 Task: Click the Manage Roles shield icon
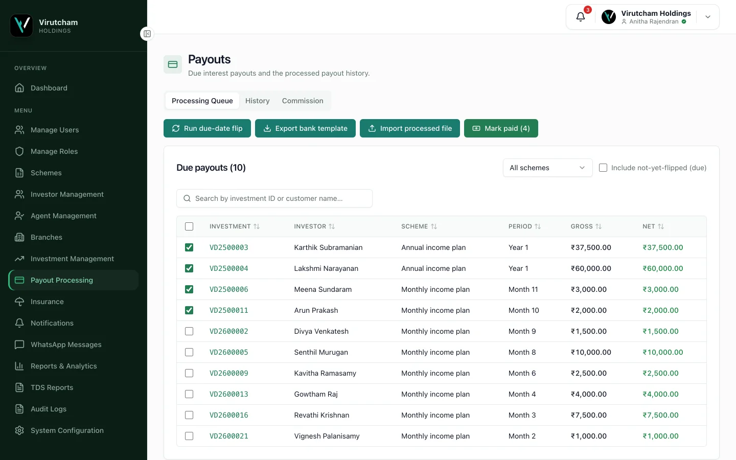coord(19,151)
